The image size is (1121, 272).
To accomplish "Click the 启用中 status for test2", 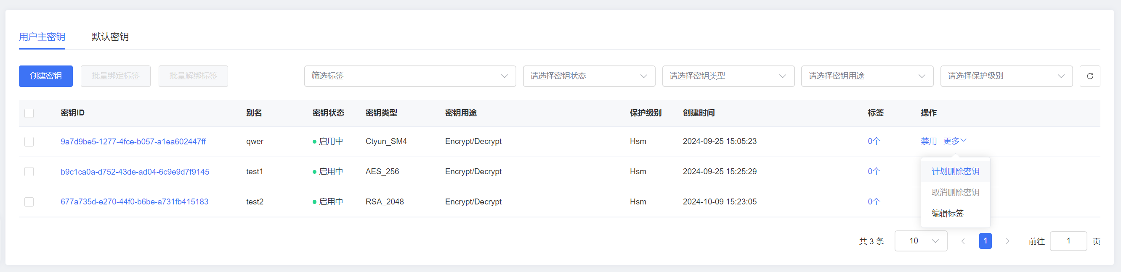I will (x=328, y=202).
